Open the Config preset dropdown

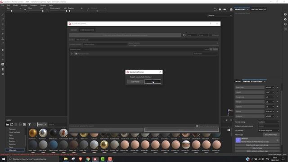147,40
